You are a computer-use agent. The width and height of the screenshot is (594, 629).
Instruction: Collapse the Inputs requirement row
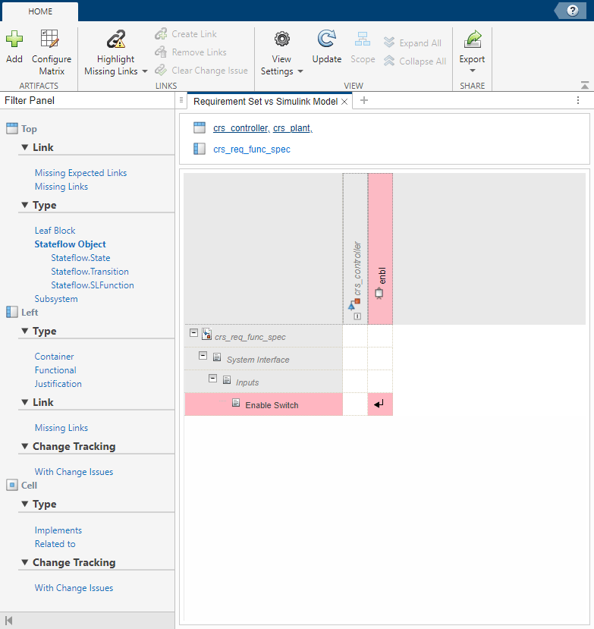coord(213,379)
